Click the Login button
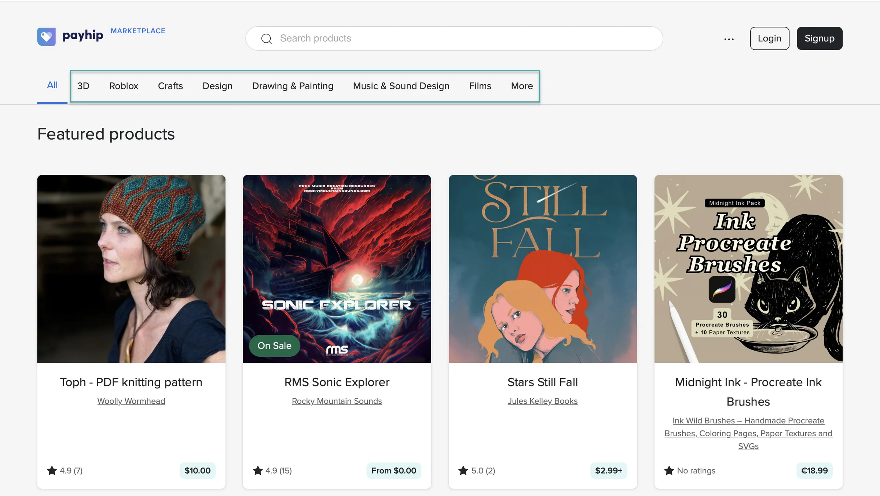 (769, 38)
